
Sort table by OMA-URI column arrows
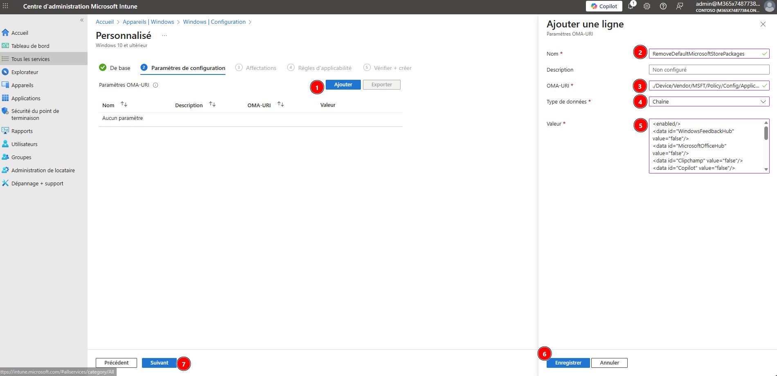(x=281, y=104)
